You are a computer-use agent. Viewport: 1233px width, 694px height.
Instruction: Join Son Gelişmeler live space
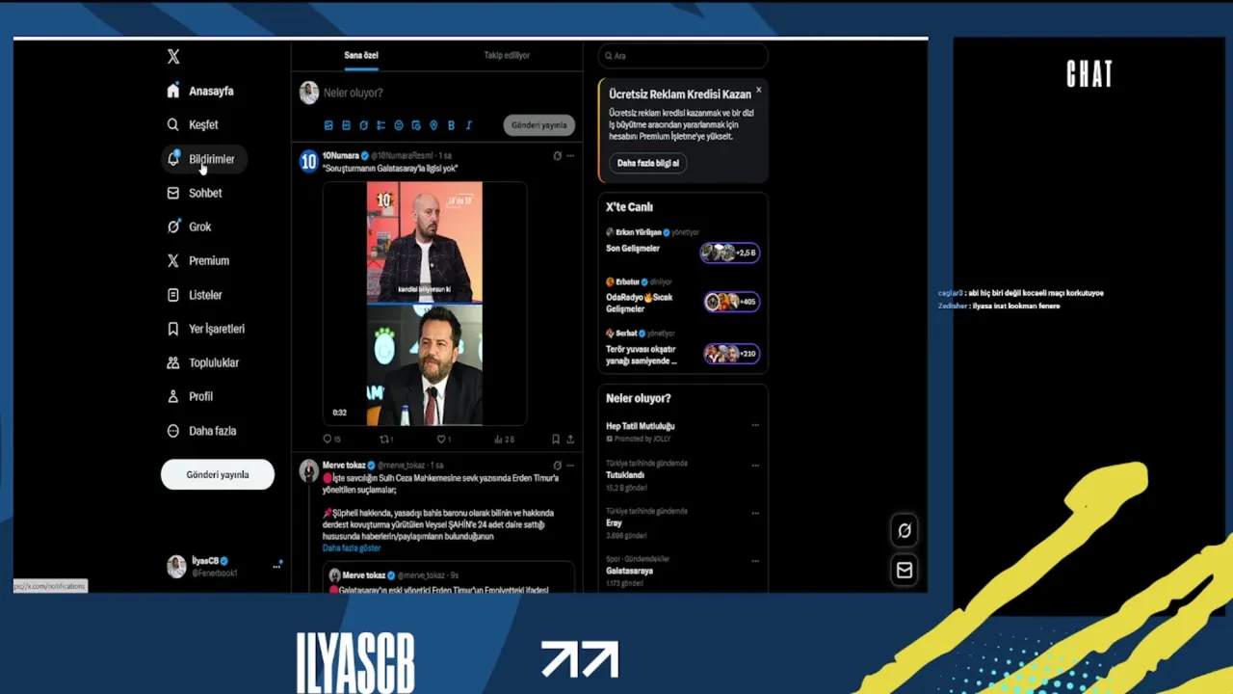pyautogui.click(x=731, y=253)
